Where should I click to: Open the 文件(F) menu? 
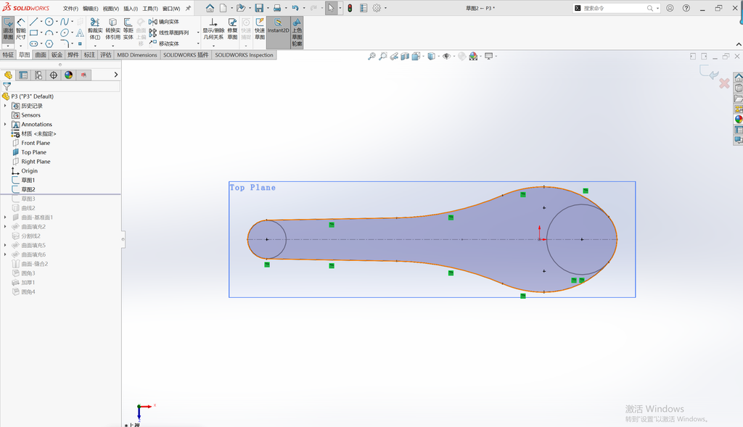tap(70, 9)
